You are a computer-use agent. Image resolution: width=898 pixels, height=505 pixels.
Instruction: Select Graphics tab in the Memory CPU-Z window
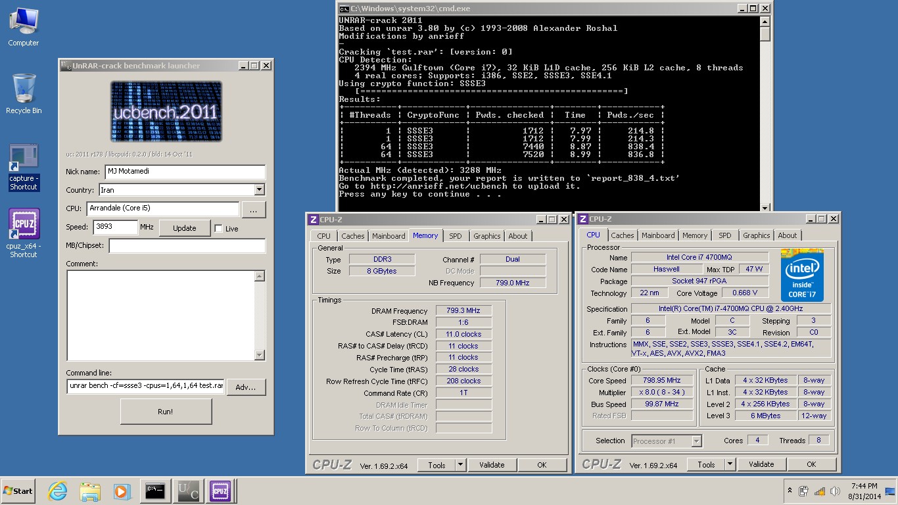click(x=487, y=236)
